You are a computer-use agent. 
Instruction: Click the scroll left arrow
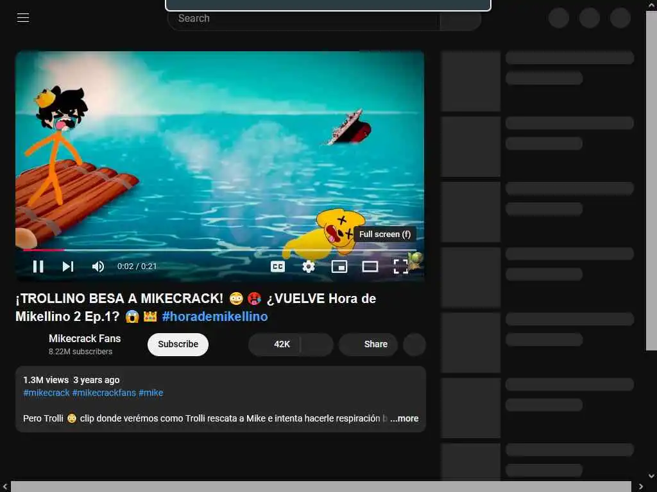[x=5, y=487]
